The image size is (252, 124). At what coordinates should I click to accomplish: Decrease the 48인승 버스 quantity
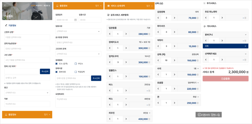[x=110, y=105]
